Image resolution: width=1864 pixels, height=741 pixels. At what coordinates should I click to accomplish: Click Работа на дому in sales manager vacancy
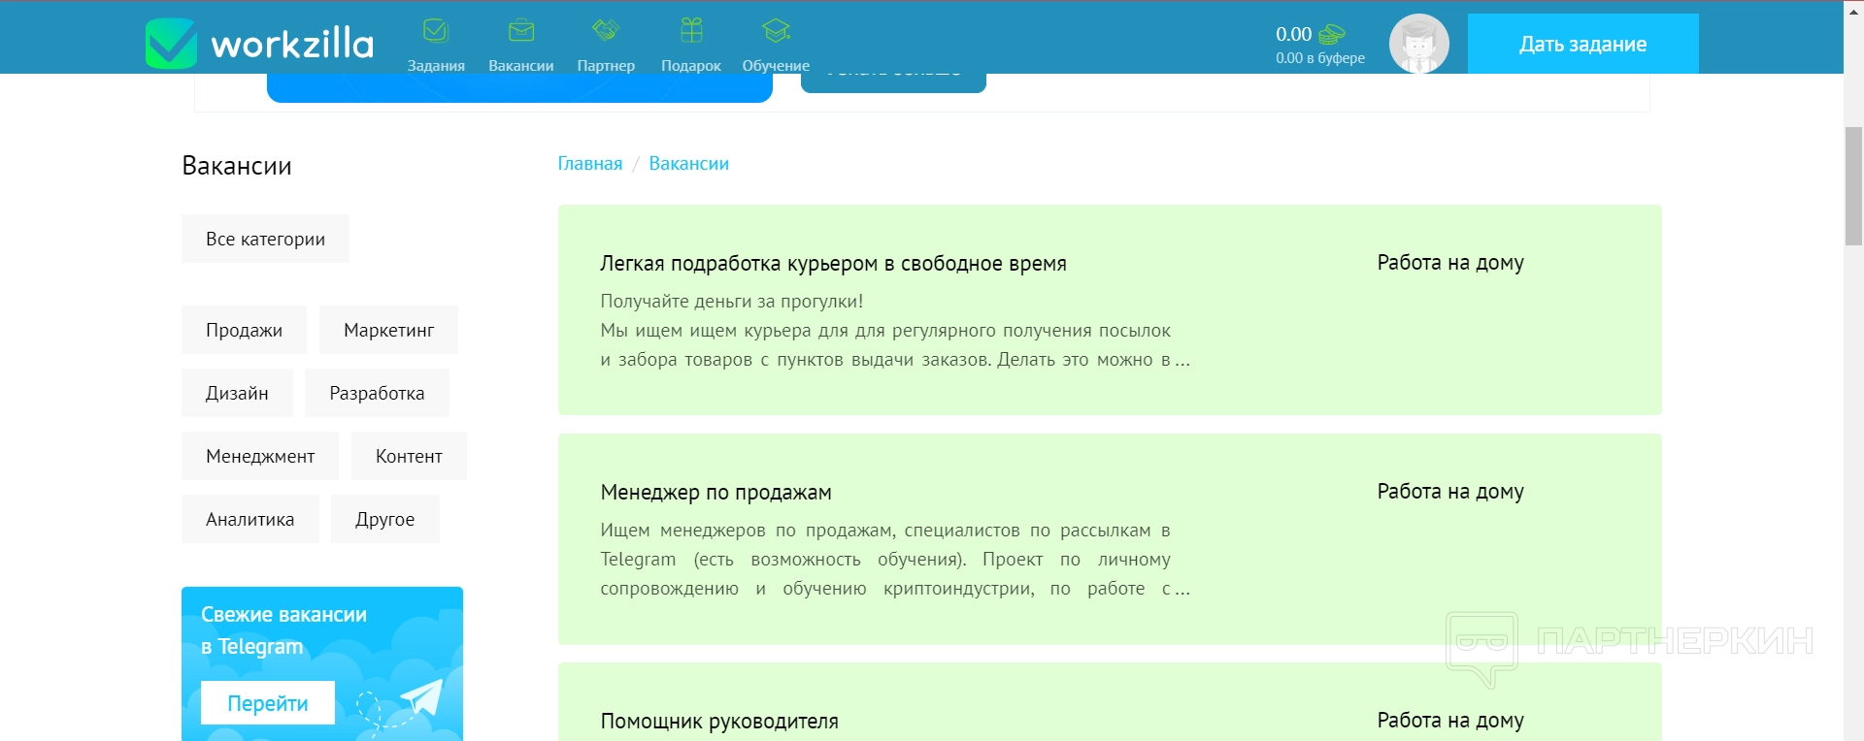coord(1450,492)
